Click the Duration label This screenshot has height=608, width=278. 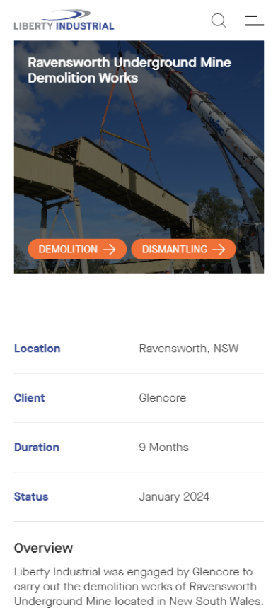click(37, 447)
